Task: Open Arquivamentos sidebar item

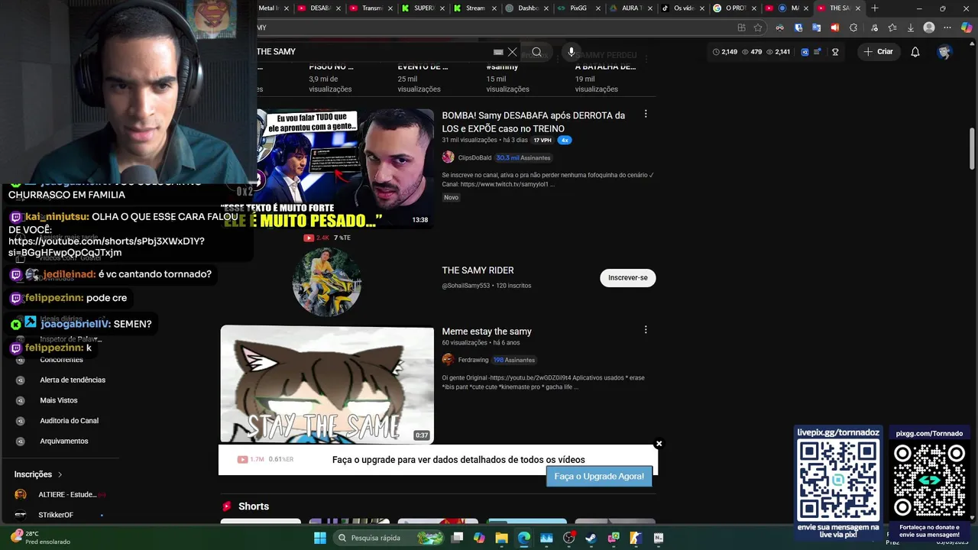Action: [x=64, y=442]
